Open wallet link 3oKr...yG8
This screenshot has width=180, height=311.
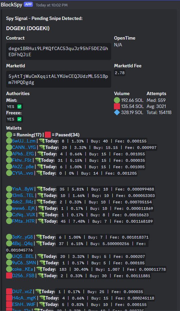(22, 237)
